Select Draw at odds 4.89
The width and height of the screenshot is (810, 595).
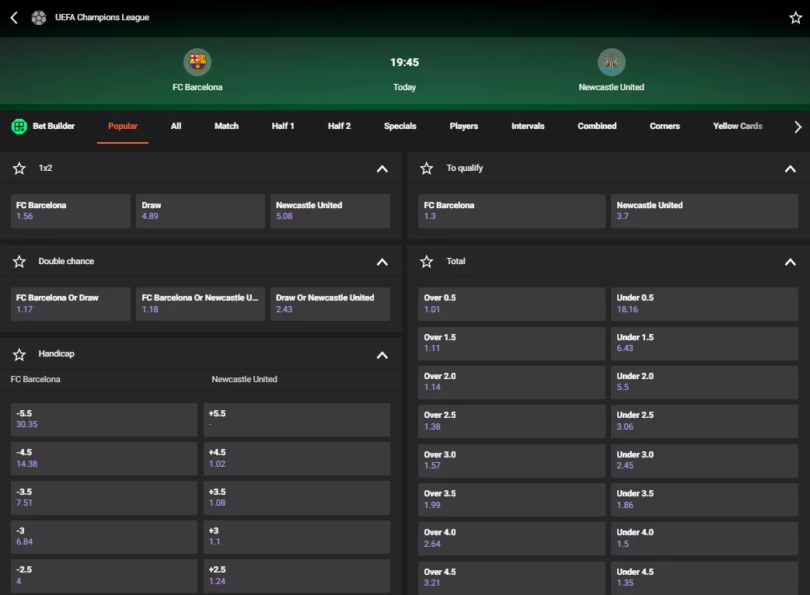click(200, 211)
